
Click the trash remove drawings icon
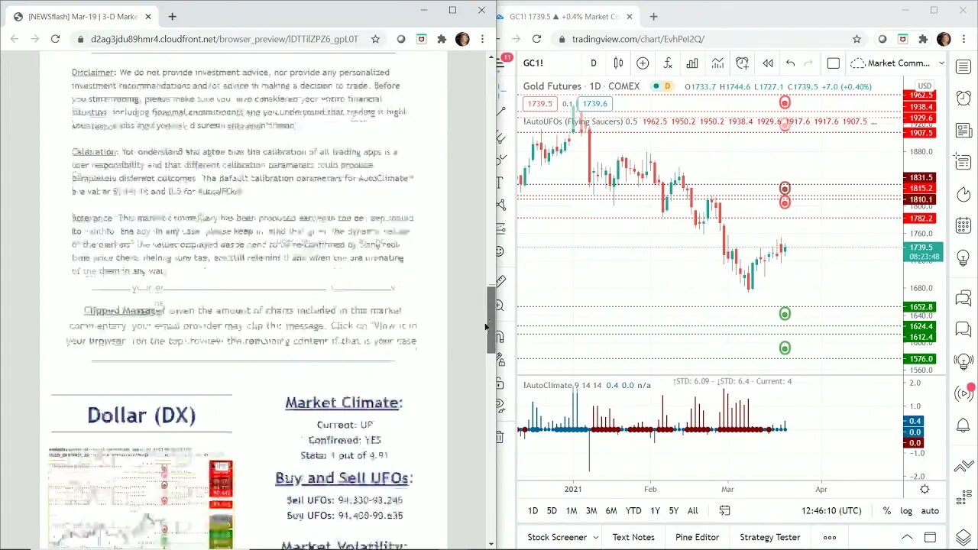500,437
